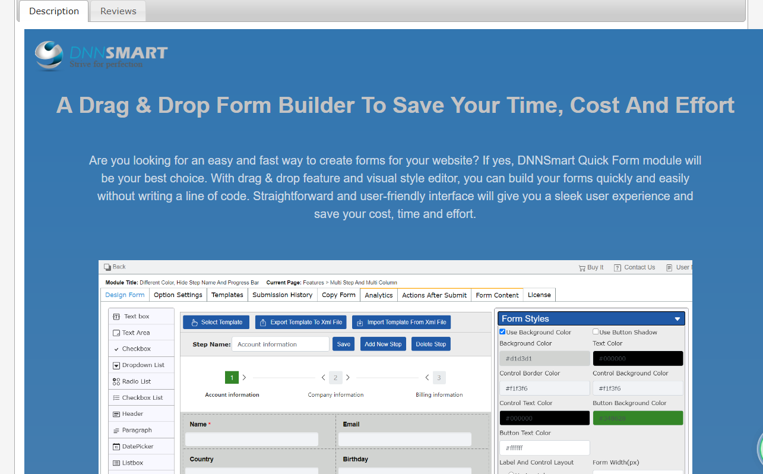Open Actions After Submit tab
Screen dimensions: 763x474
coord(435,295)
